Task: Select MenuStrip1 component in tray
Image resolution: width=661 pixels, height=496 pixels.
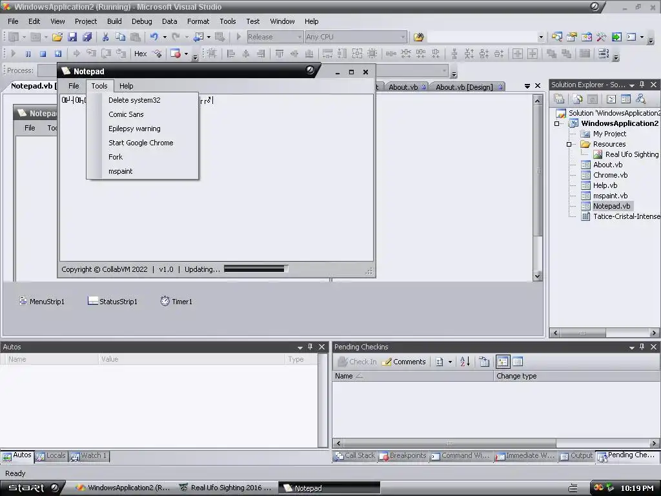Action: click(x=42, y=301)
